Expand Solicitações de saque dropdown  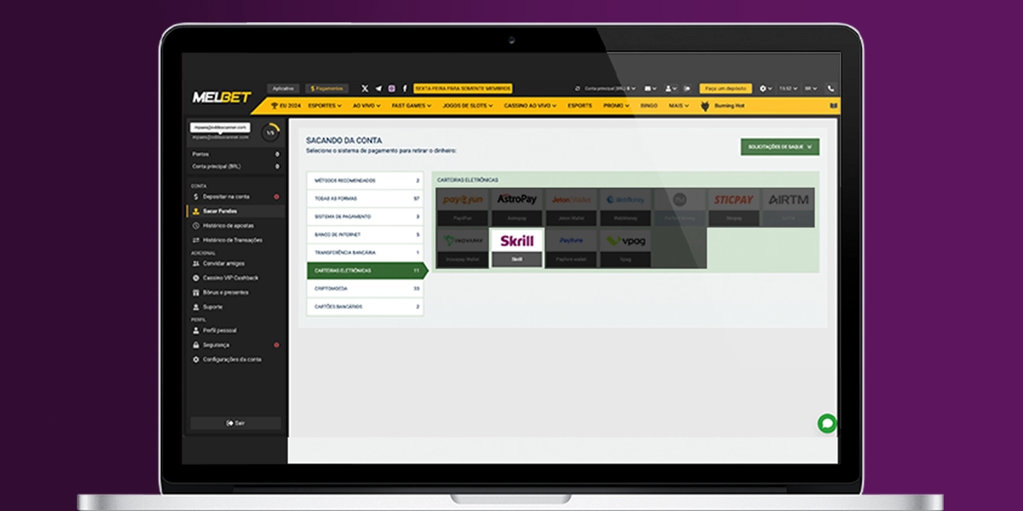[x=780, y=147]
